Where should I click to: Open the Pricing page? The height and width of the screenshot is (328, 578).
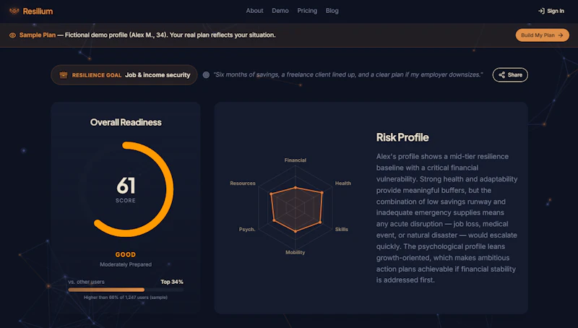coord(307,11)
